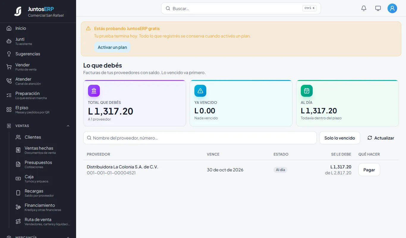The width and height of the screenshot is (406, 238).
Task: Click the Inicio home icon
Action: click(9, 28)
